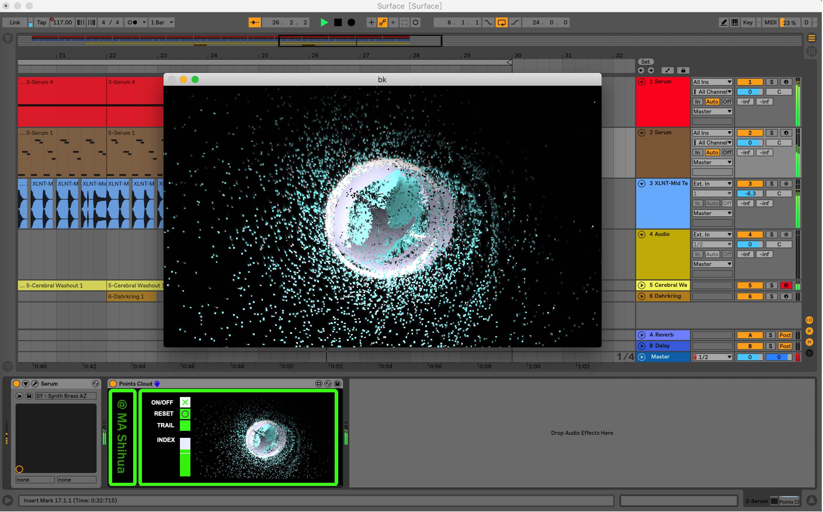
Task: Toggle the computer MIDI keyboard icon
Action: pyautogui.click(x=734, y=22)
